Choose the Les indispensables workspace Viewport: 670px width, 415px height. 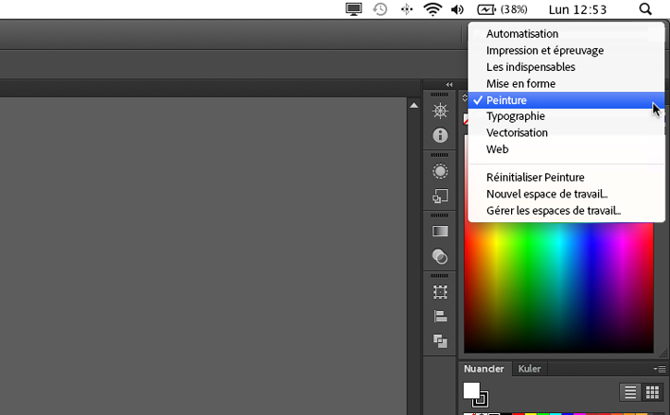coord(566,67)
